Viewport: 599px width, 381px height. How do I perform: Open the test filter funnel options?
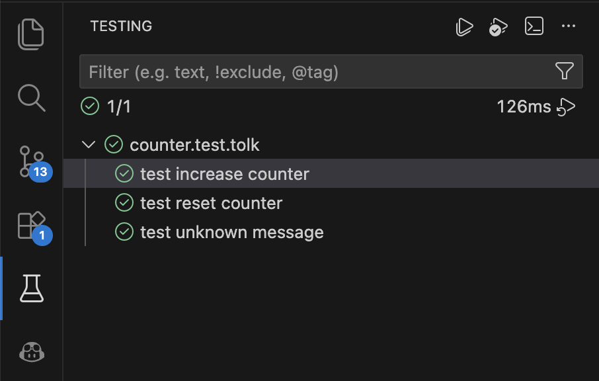click(x=564, y=71)
